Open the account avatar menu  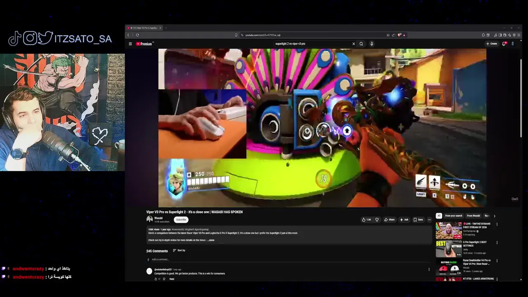coord(513,44)
